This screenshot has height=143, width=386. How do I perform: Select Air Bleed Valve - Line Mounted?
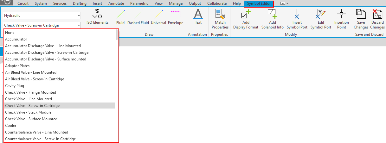[x=60, y=72]
